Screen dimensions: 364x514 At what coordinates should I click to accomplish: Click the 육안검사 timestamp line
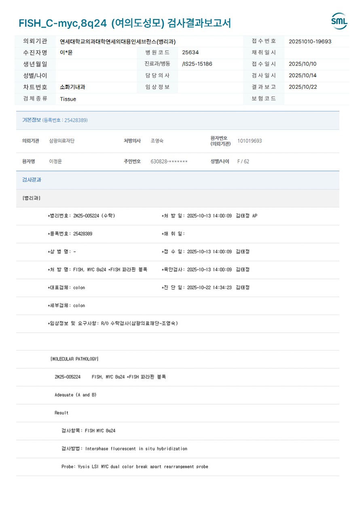pyautogui.click(x=205, y=269)
